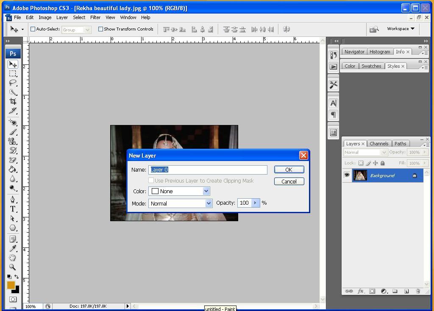Select the Horizontal Type tool
Image resolution: width=434 pixels, height=311 pixels.
pyautogui.click(x=13, y=209)
